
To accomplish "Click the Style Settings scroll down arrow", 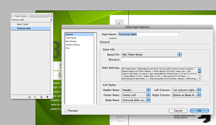I will [199, 78].
